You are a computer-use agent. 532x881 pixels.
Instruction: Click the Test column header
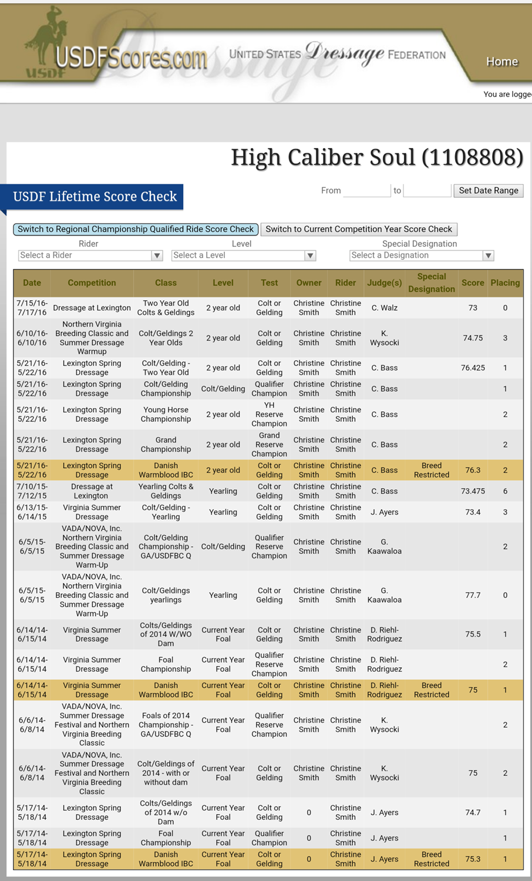pyautogui.click(x=270, y=283)
